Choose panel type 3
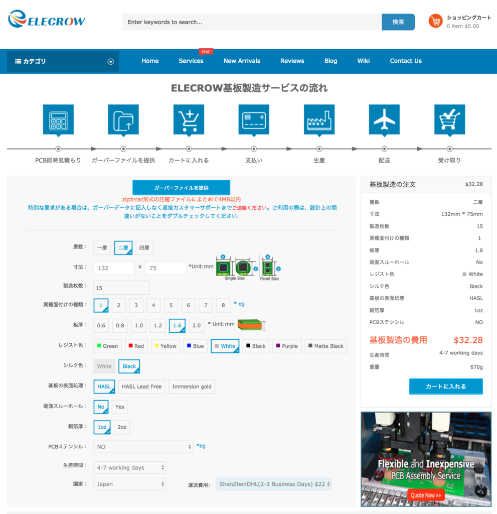 136,305
